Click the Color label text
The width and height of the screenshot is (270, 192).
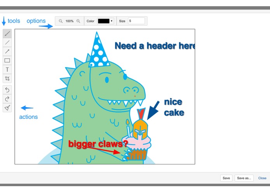point(91,21)
